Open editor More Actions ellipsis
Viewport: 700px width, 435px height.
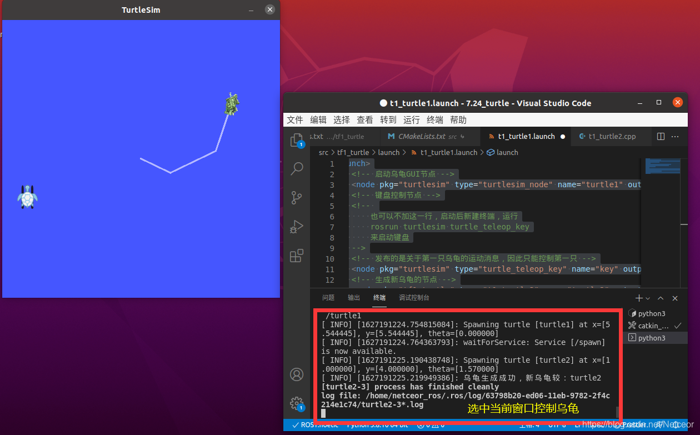(x=676, y=136)
